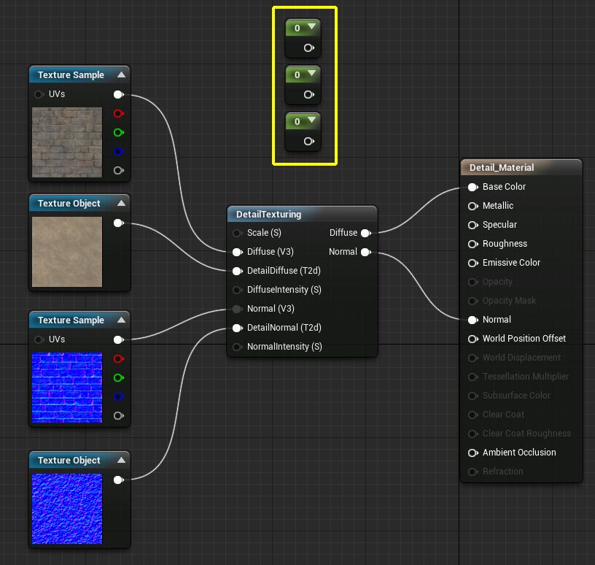Click the alpha output pin of the normal Texture Sample
This screenshot has height=565, width=595.
(x=119, y=416)
